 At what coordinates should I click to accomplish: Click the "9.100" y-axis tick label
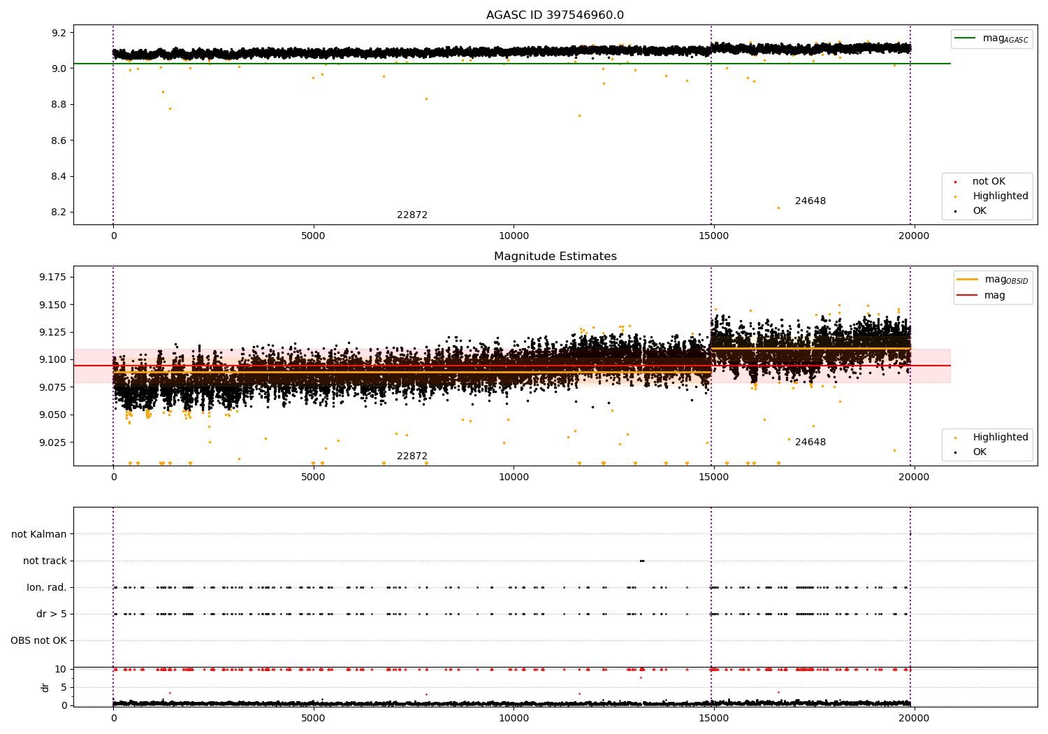click(x=53, y=360)
